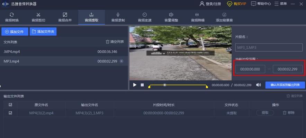Go to the 音频录制 recording tab

(x=118, y=17)
